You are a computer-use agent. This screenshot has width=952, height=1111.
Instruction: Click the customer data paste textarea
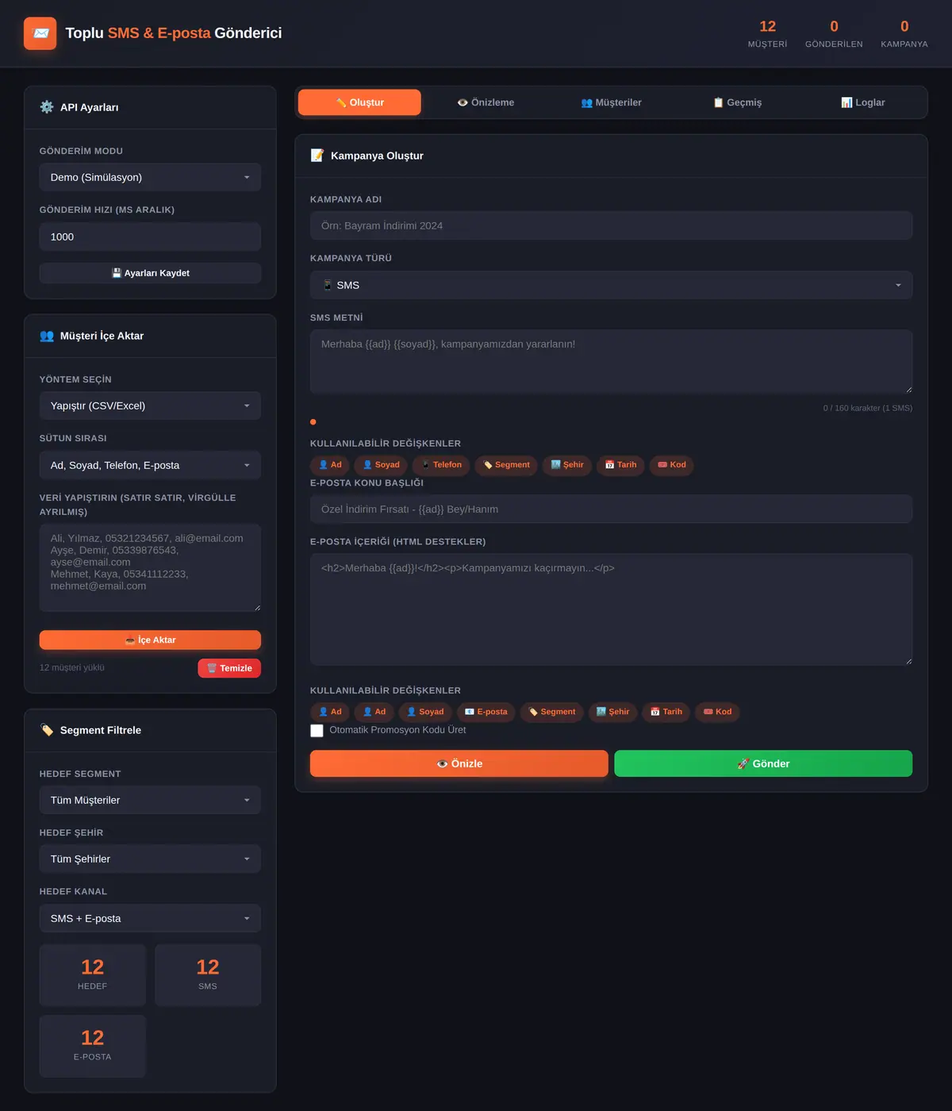click(x=150, y=567)
